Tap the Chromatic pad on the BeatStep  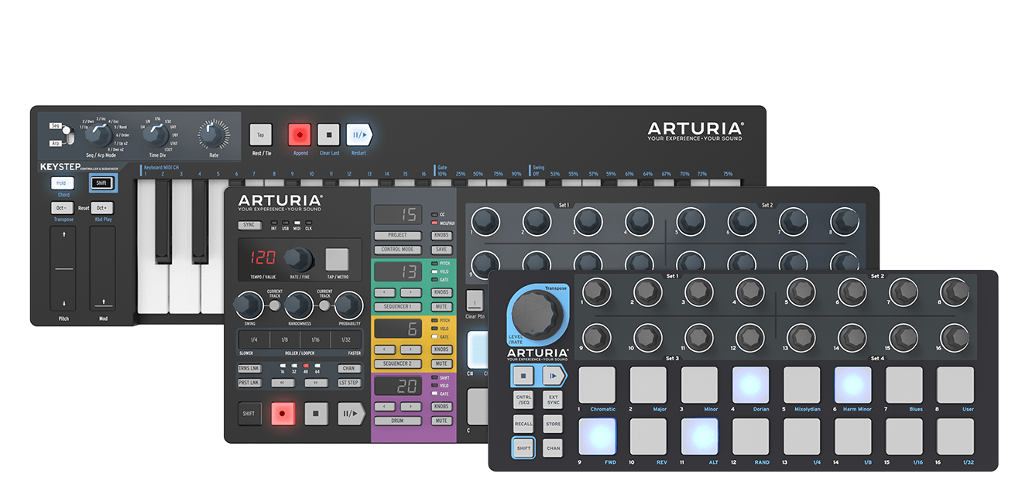[x=597, y=384]
